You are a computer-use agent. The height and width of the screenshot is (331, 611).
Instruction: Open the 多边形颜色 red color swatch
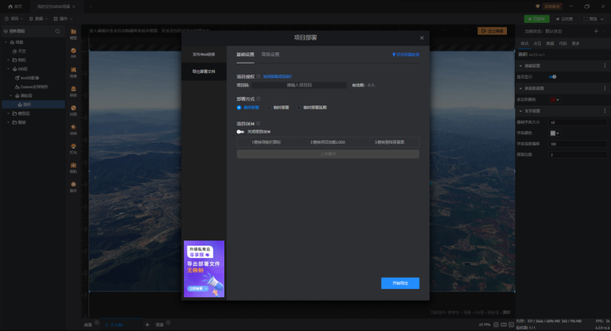click(x=554, y=100)
